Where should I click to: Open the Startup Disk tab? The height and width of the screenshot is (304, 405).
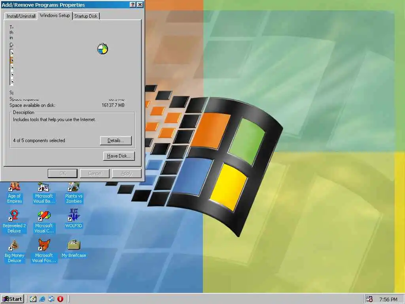(x=86, y=16)
